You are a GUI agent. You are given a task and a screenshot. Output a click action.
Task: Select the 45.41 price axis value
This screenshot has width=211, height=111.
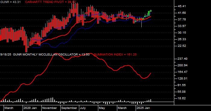[x=182, y=6]
